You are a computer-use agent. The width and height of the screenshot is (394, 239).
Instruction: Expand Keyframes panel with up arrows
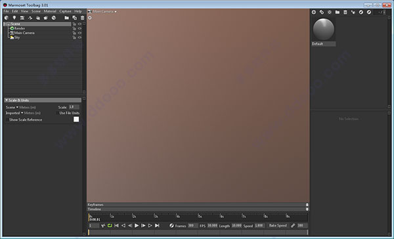307,205
